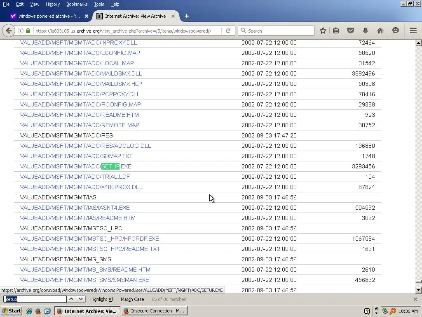Click the VALUEADD/MSFT/MGMT/IAS folder row text
This screenshot has width=422, height=317.
(58, 197)
